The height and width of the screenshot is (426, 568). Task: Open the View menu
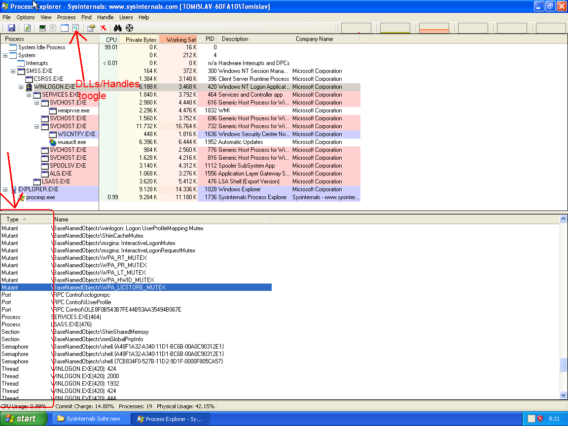[46, 17]
